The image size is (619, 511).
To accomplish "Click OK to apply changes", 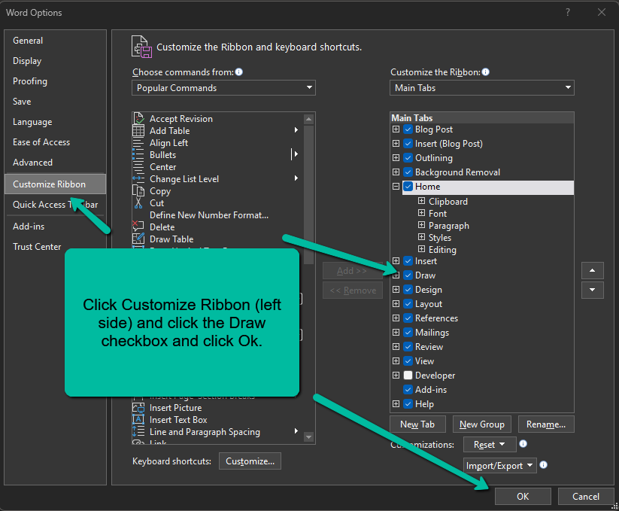I will (x=523, y=497).
